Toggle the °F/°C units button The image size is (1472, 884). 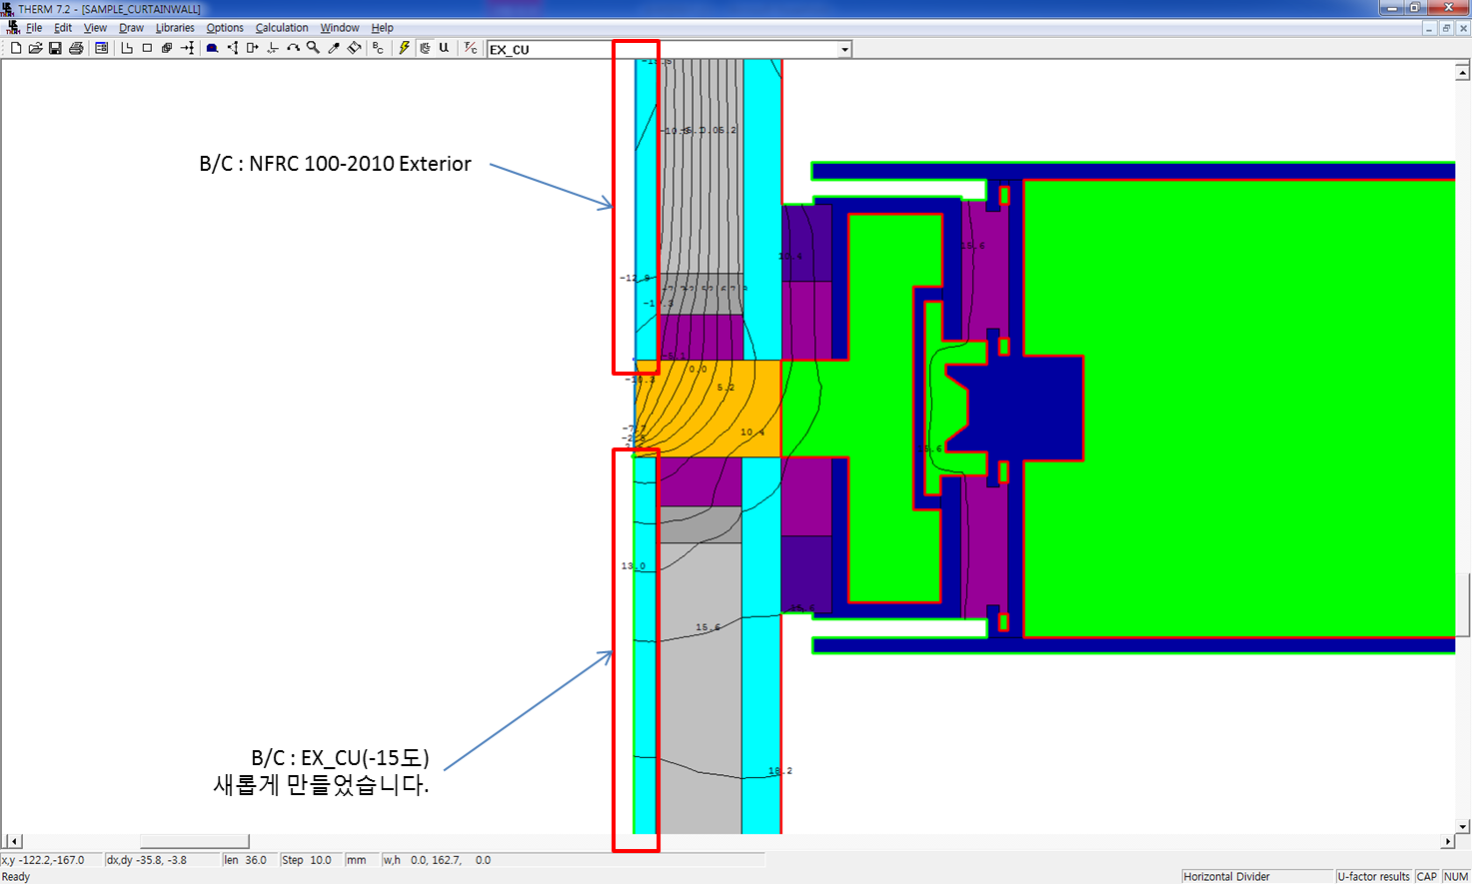[471, 48]
